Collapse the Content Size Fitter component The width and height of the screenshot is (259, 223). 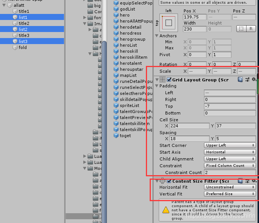157,181
